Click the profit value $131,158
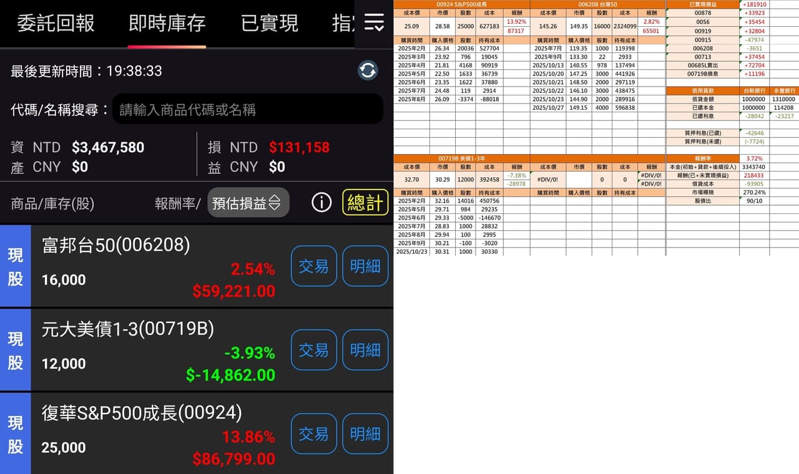This screenshot has width=799, height=474. (299, 147)
